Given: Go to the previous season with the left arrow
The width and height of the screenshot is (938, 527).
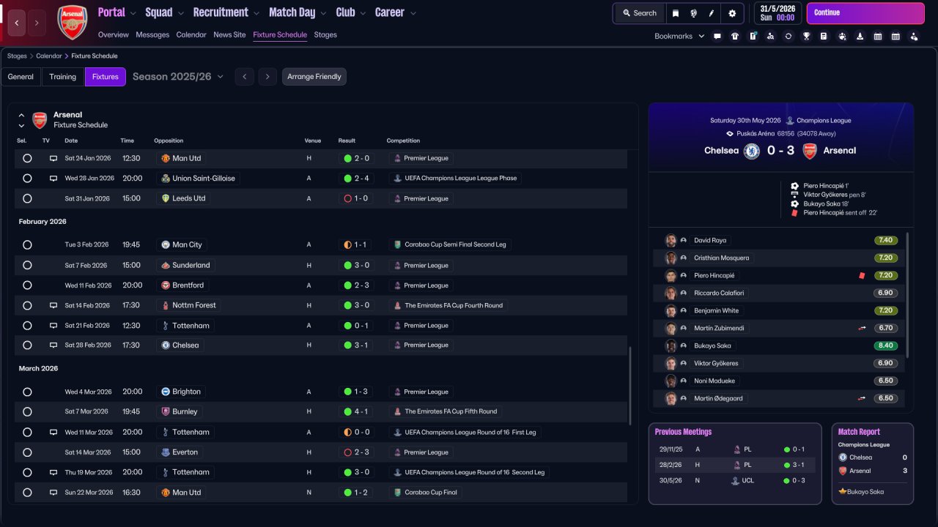Looking at the screenshot, I should 245,77.
